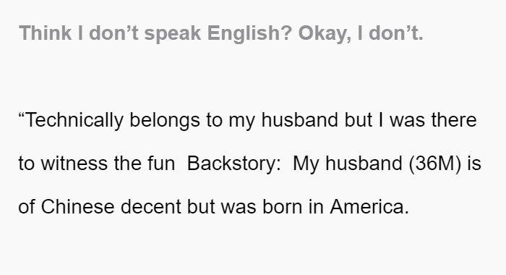Click the first 'husband' in the paragraph
This screenshot has height=275, width=506.
(x=299, y=120)
